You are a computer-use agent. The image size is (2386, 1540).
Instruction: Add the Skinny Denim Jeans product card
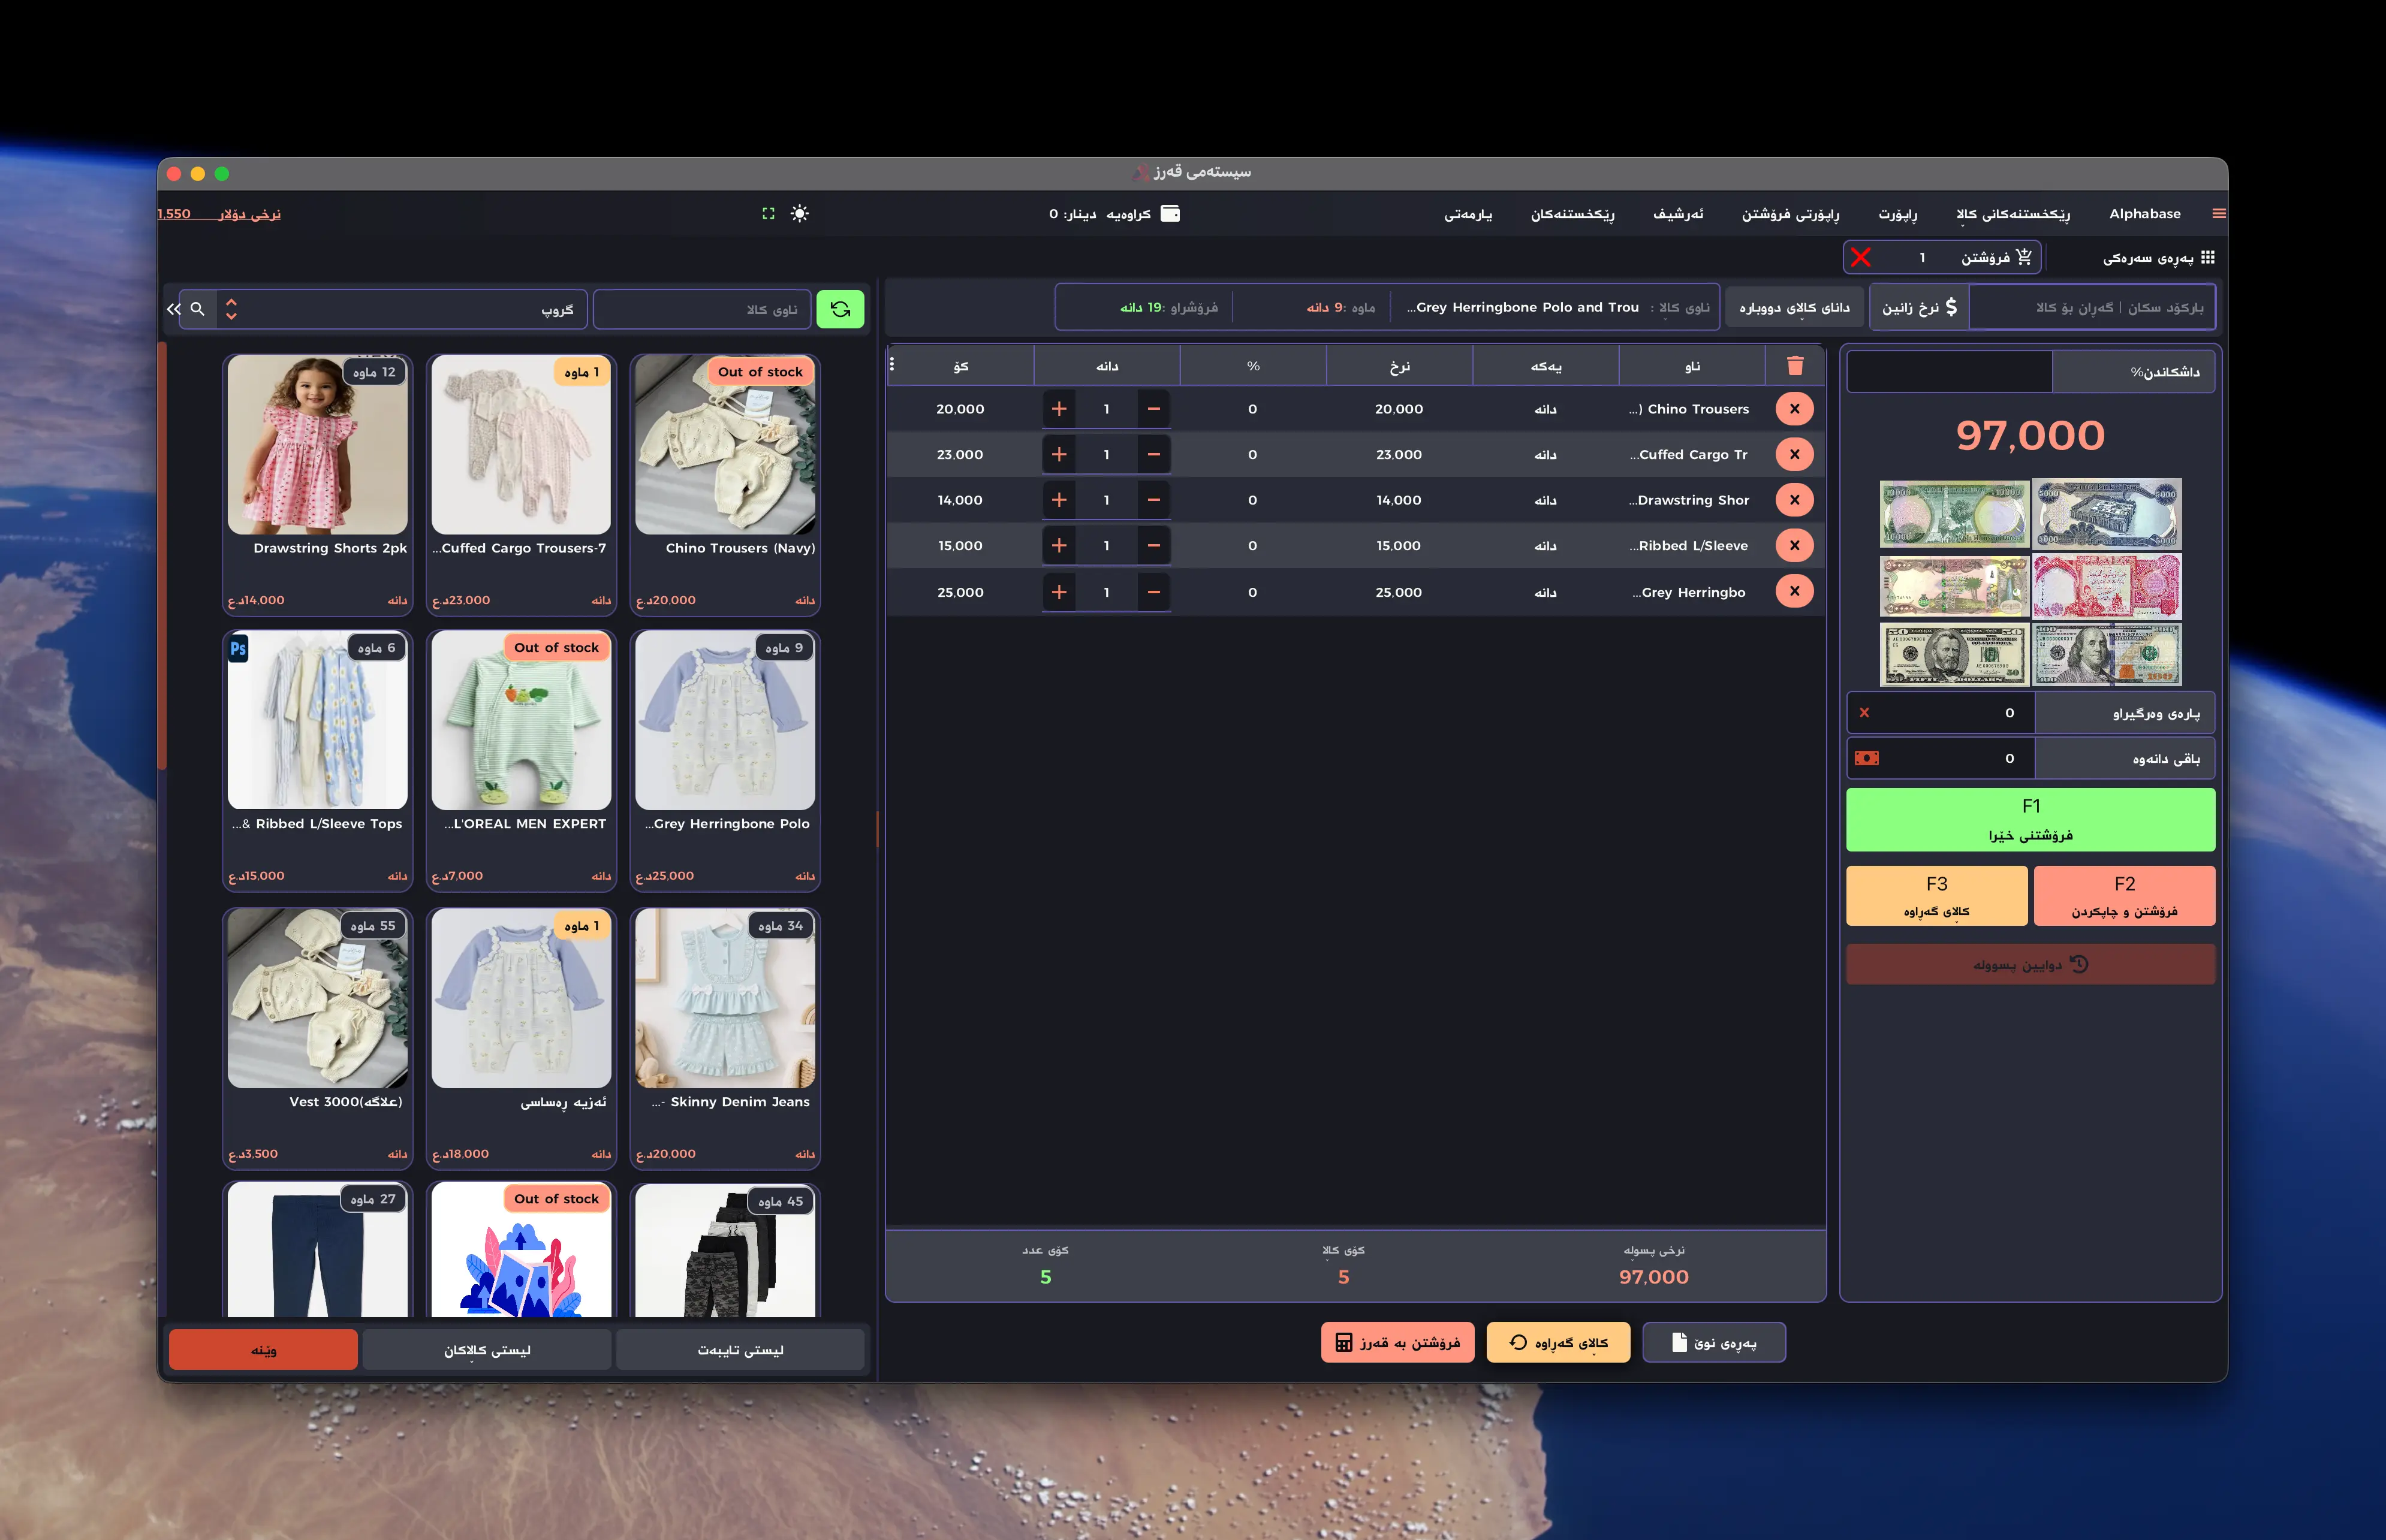(725, 1038)
